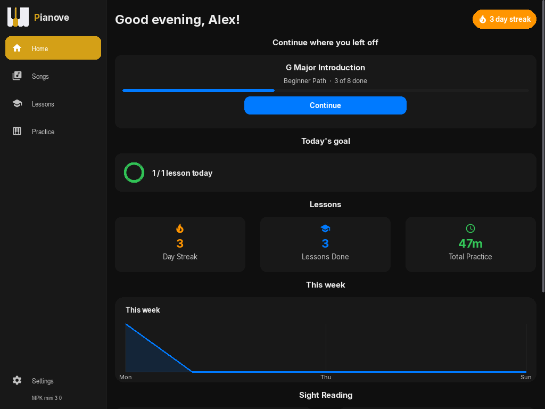Click the green goal progress ring
545x409 pixels.
134,173
